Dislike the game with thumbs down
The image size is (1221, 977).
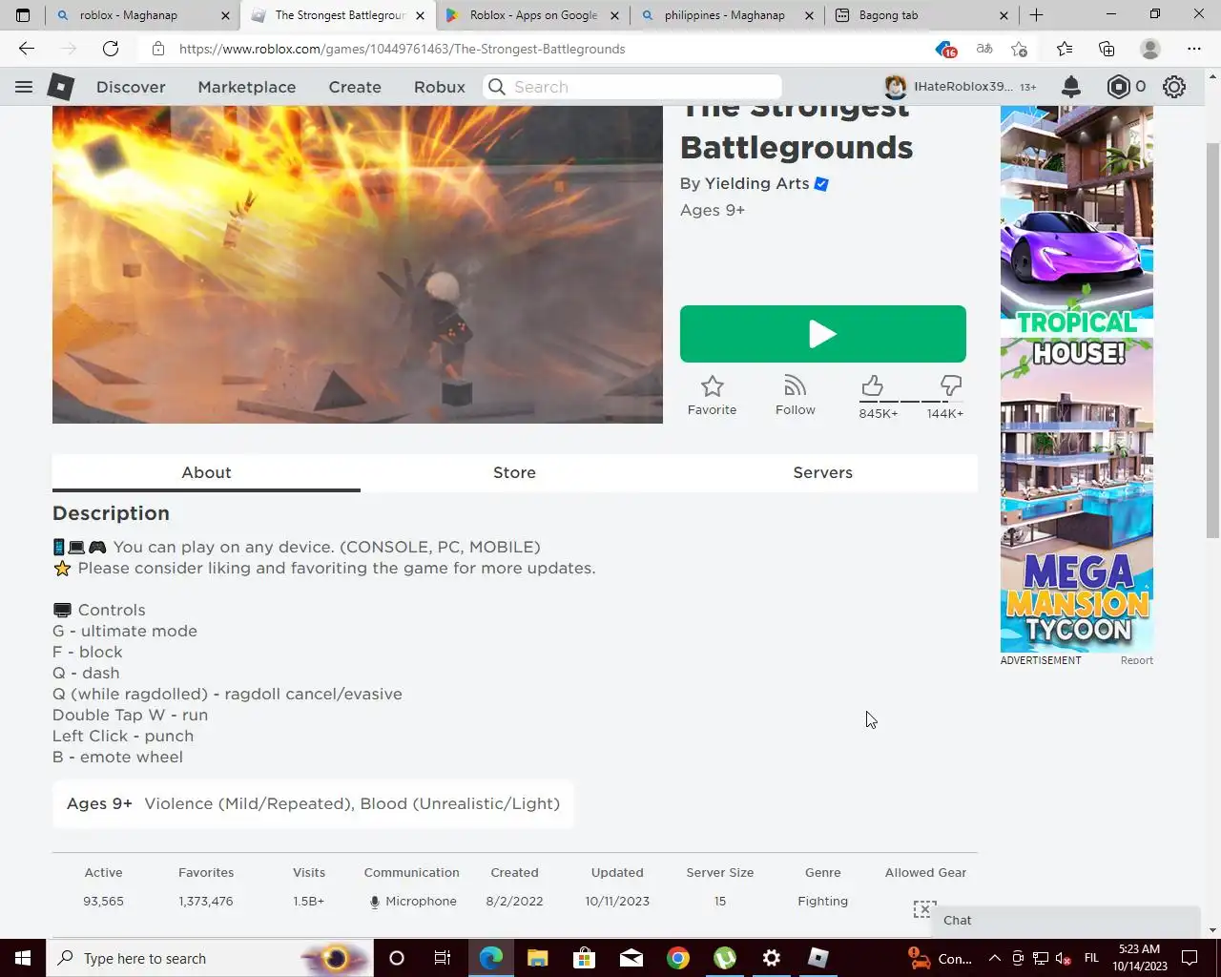pos(951,385)
